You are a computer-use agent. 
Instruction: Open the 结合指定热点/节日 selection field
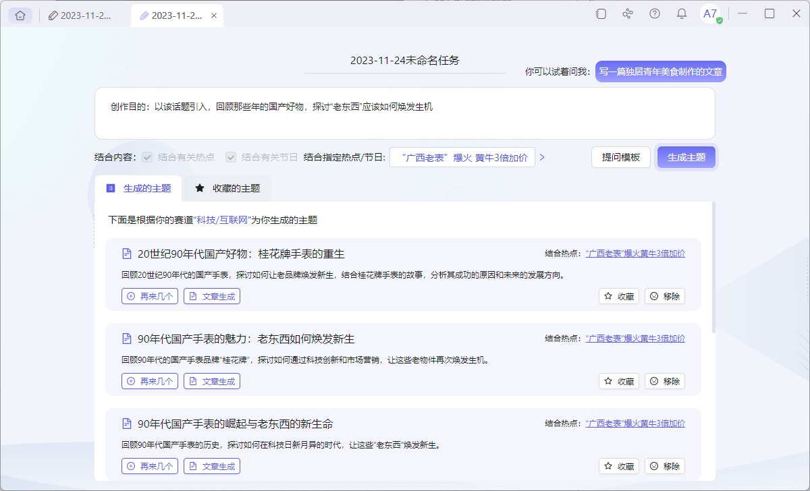462,156
